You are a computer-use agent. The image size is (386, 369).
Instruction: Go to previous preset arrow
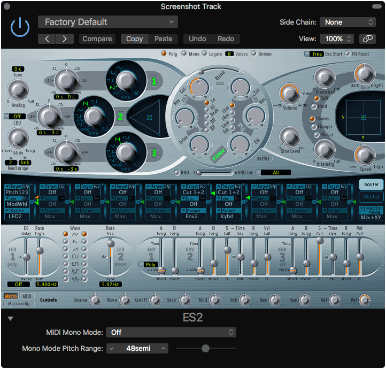(x=47, y=39)
